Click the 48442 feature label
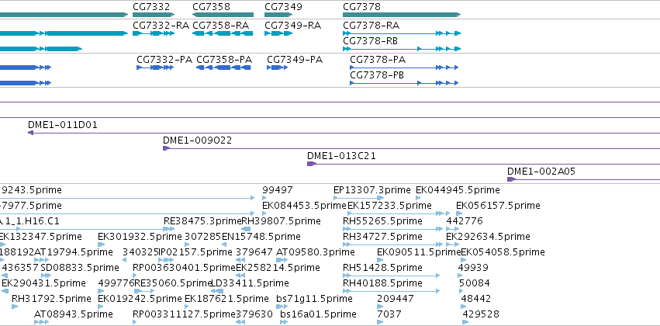This screenshot has width=660, height=326. click(x=476, y=299)
